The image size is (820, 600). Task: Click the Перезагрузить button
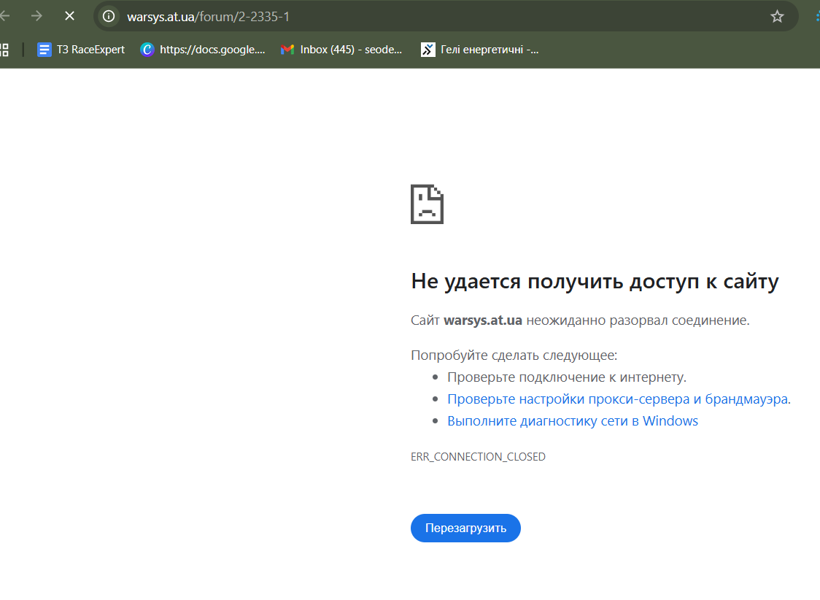[465, 528]
